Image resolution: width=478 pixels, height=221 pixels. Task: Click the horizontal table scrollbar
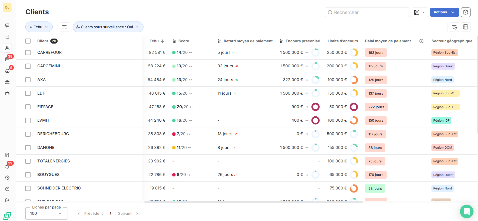[253, 202]
